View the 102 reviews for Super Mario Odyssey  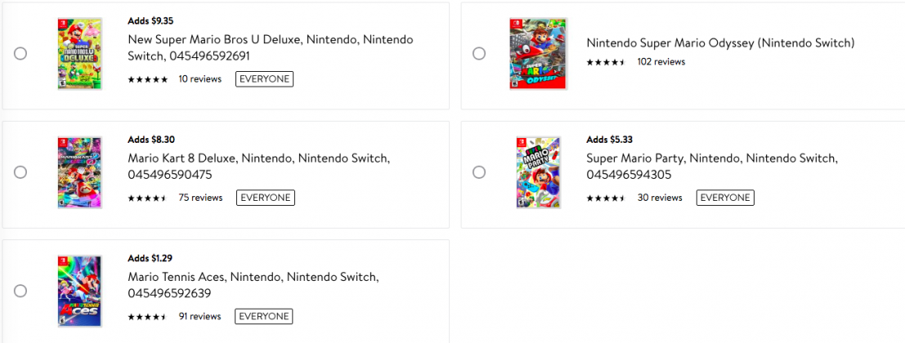[661, 62]
